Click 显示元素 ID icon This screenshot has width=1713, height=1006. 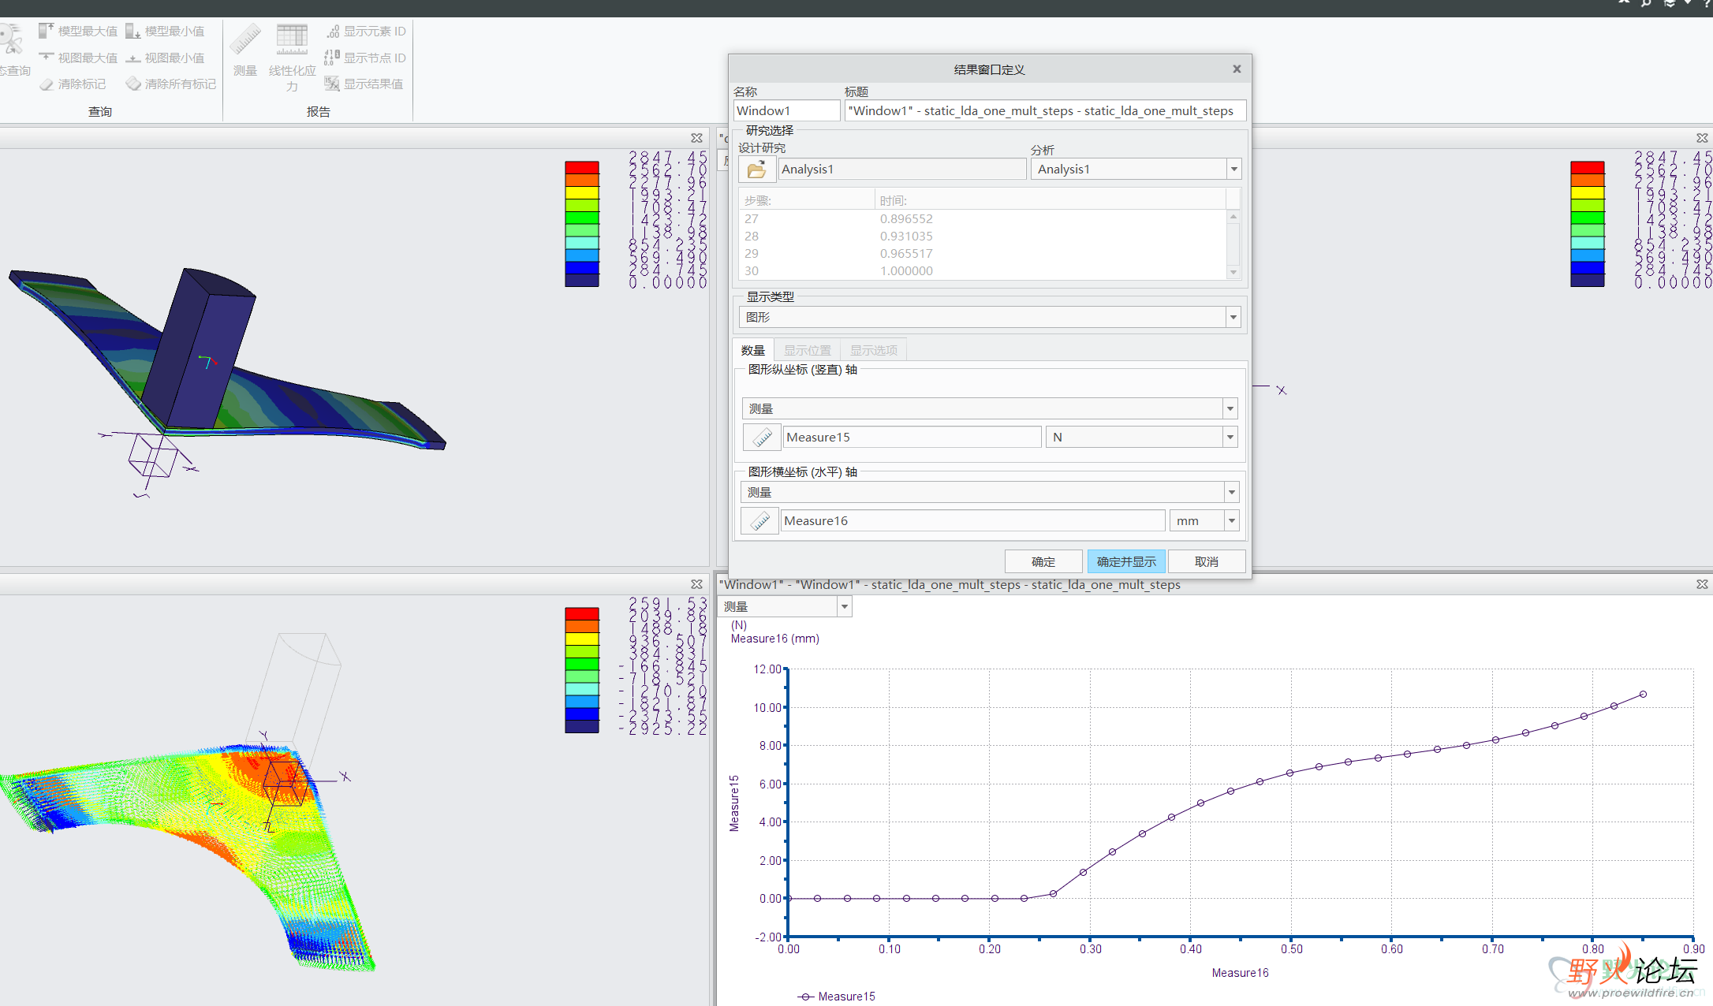[x=333, y=31]
